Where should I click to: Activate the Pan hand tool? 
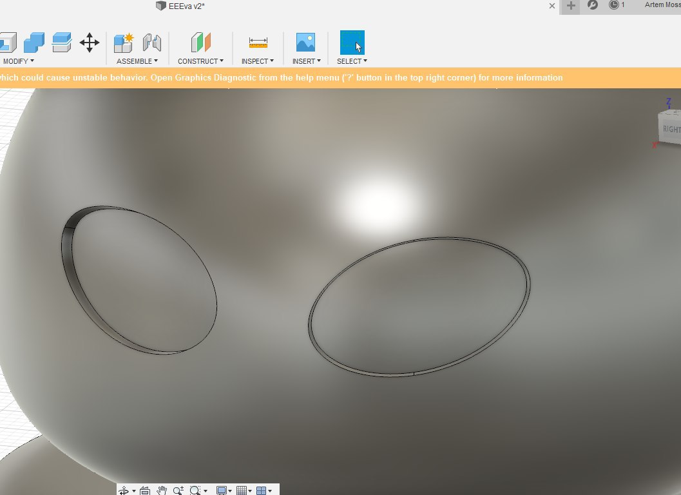click(x=162, y=490)
